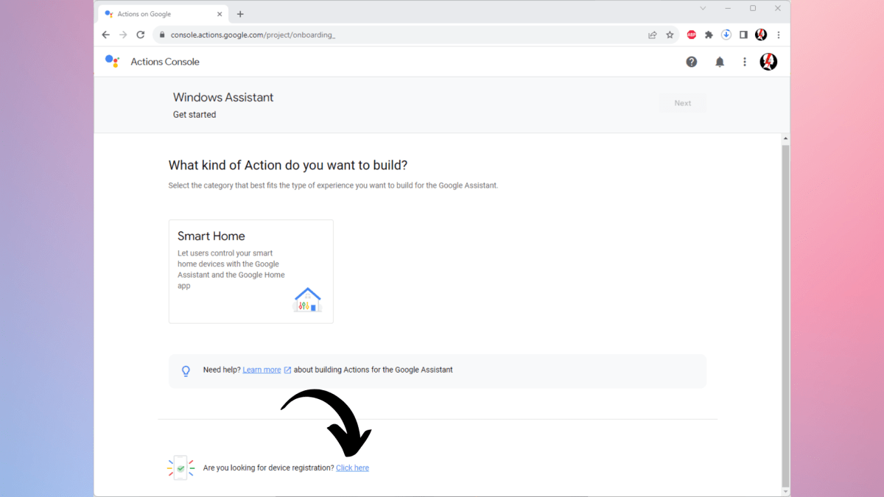Click the lightbulb help icon
Viewport: 884px width, 497px height.
(x=186, y=371)
